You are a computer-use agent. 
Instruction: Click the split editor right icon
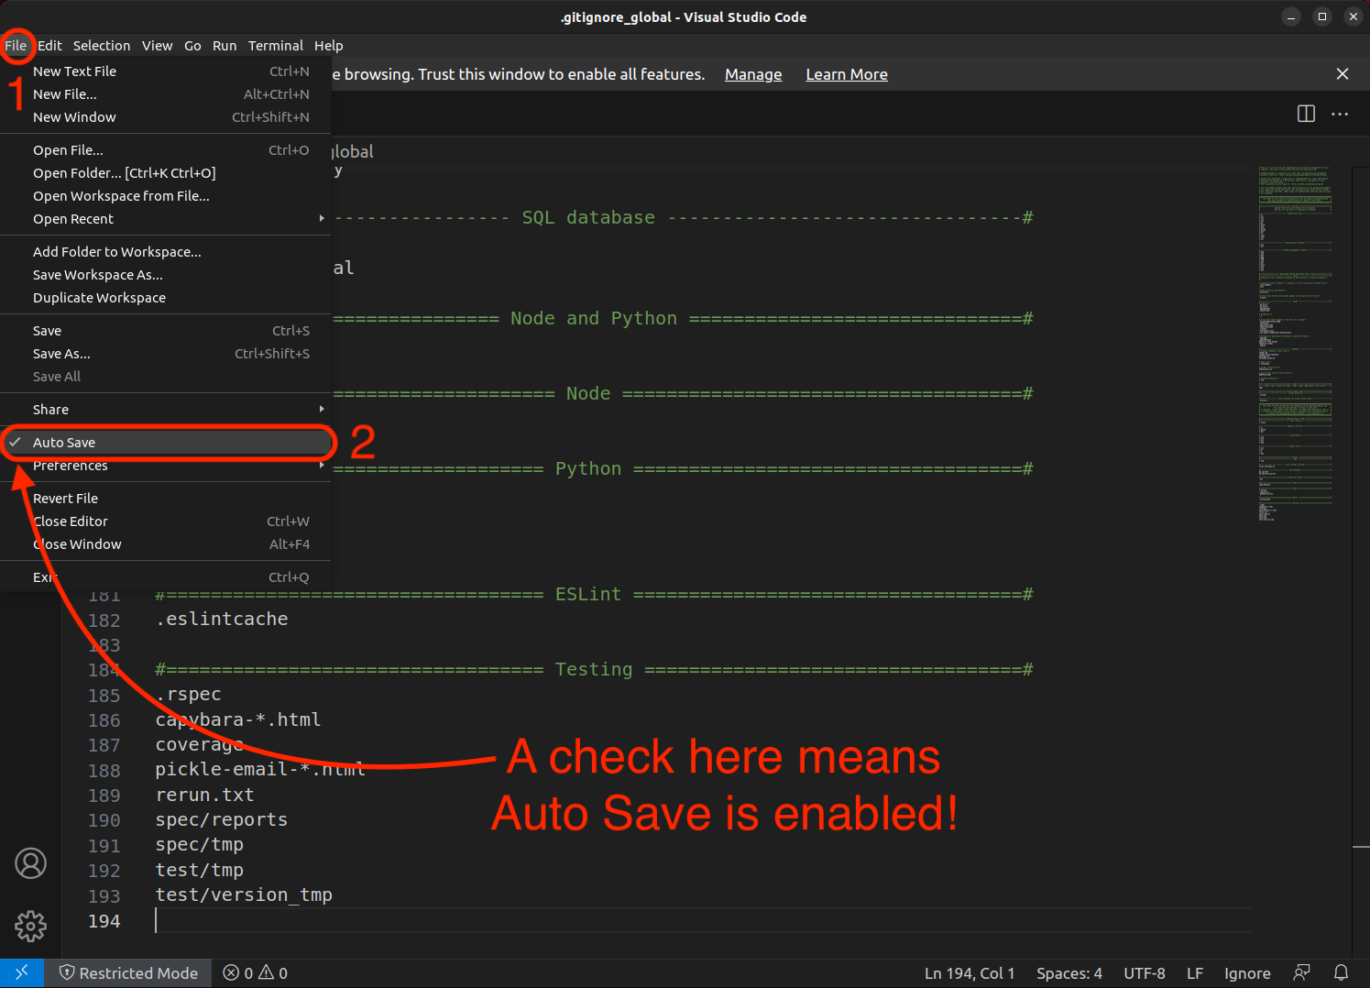pos(1306,114)
